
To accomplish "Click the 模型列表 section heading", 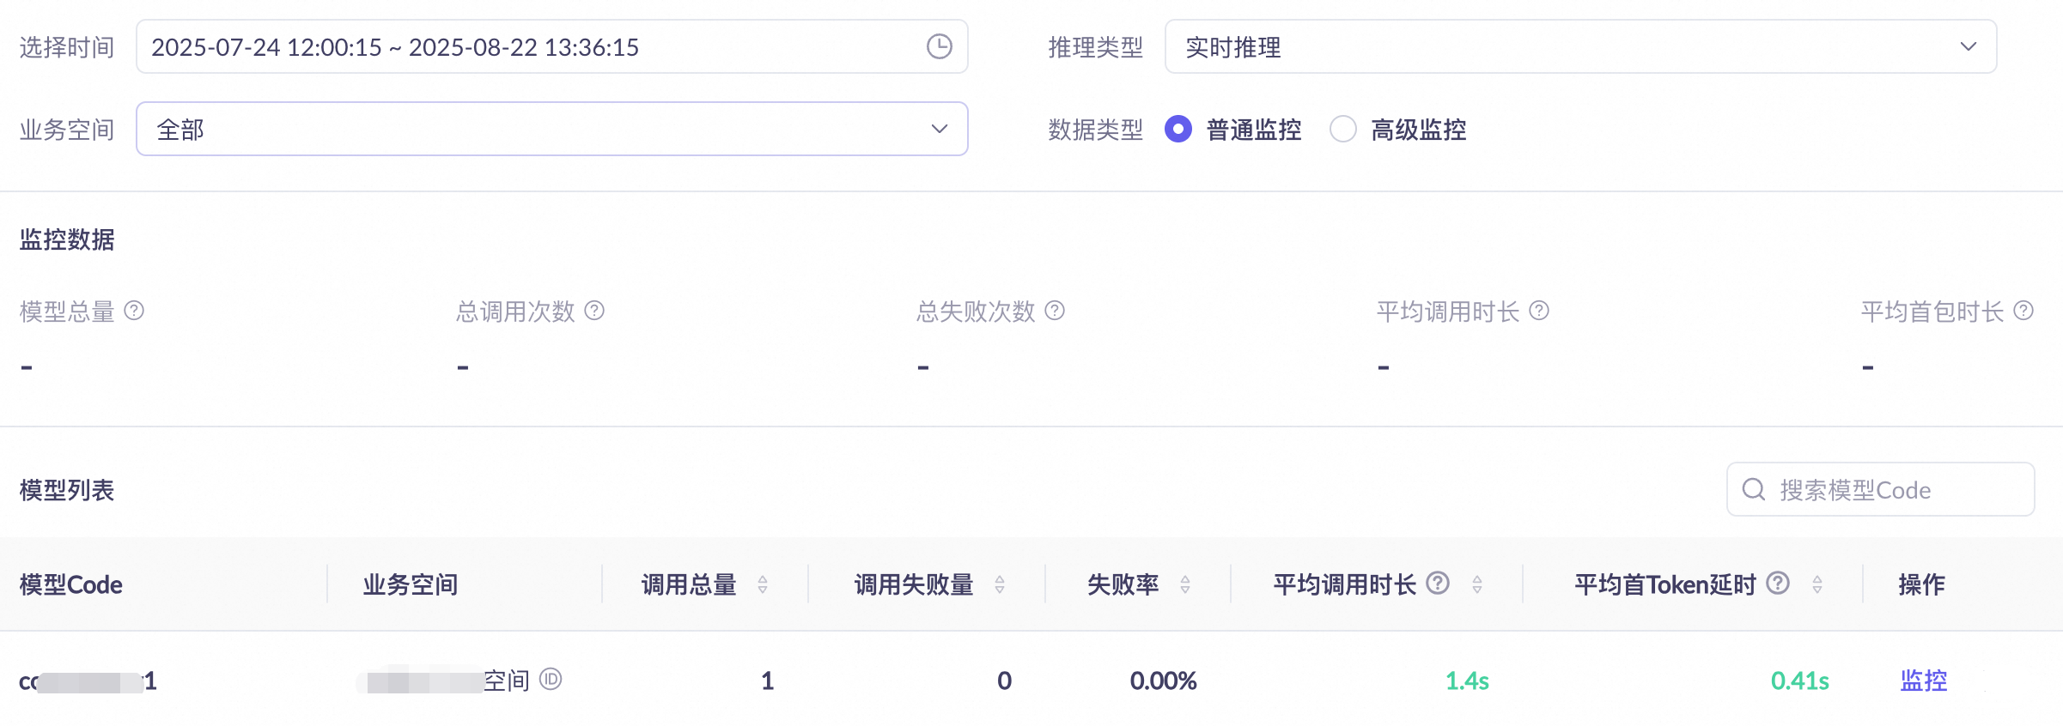I will point(67,490).
